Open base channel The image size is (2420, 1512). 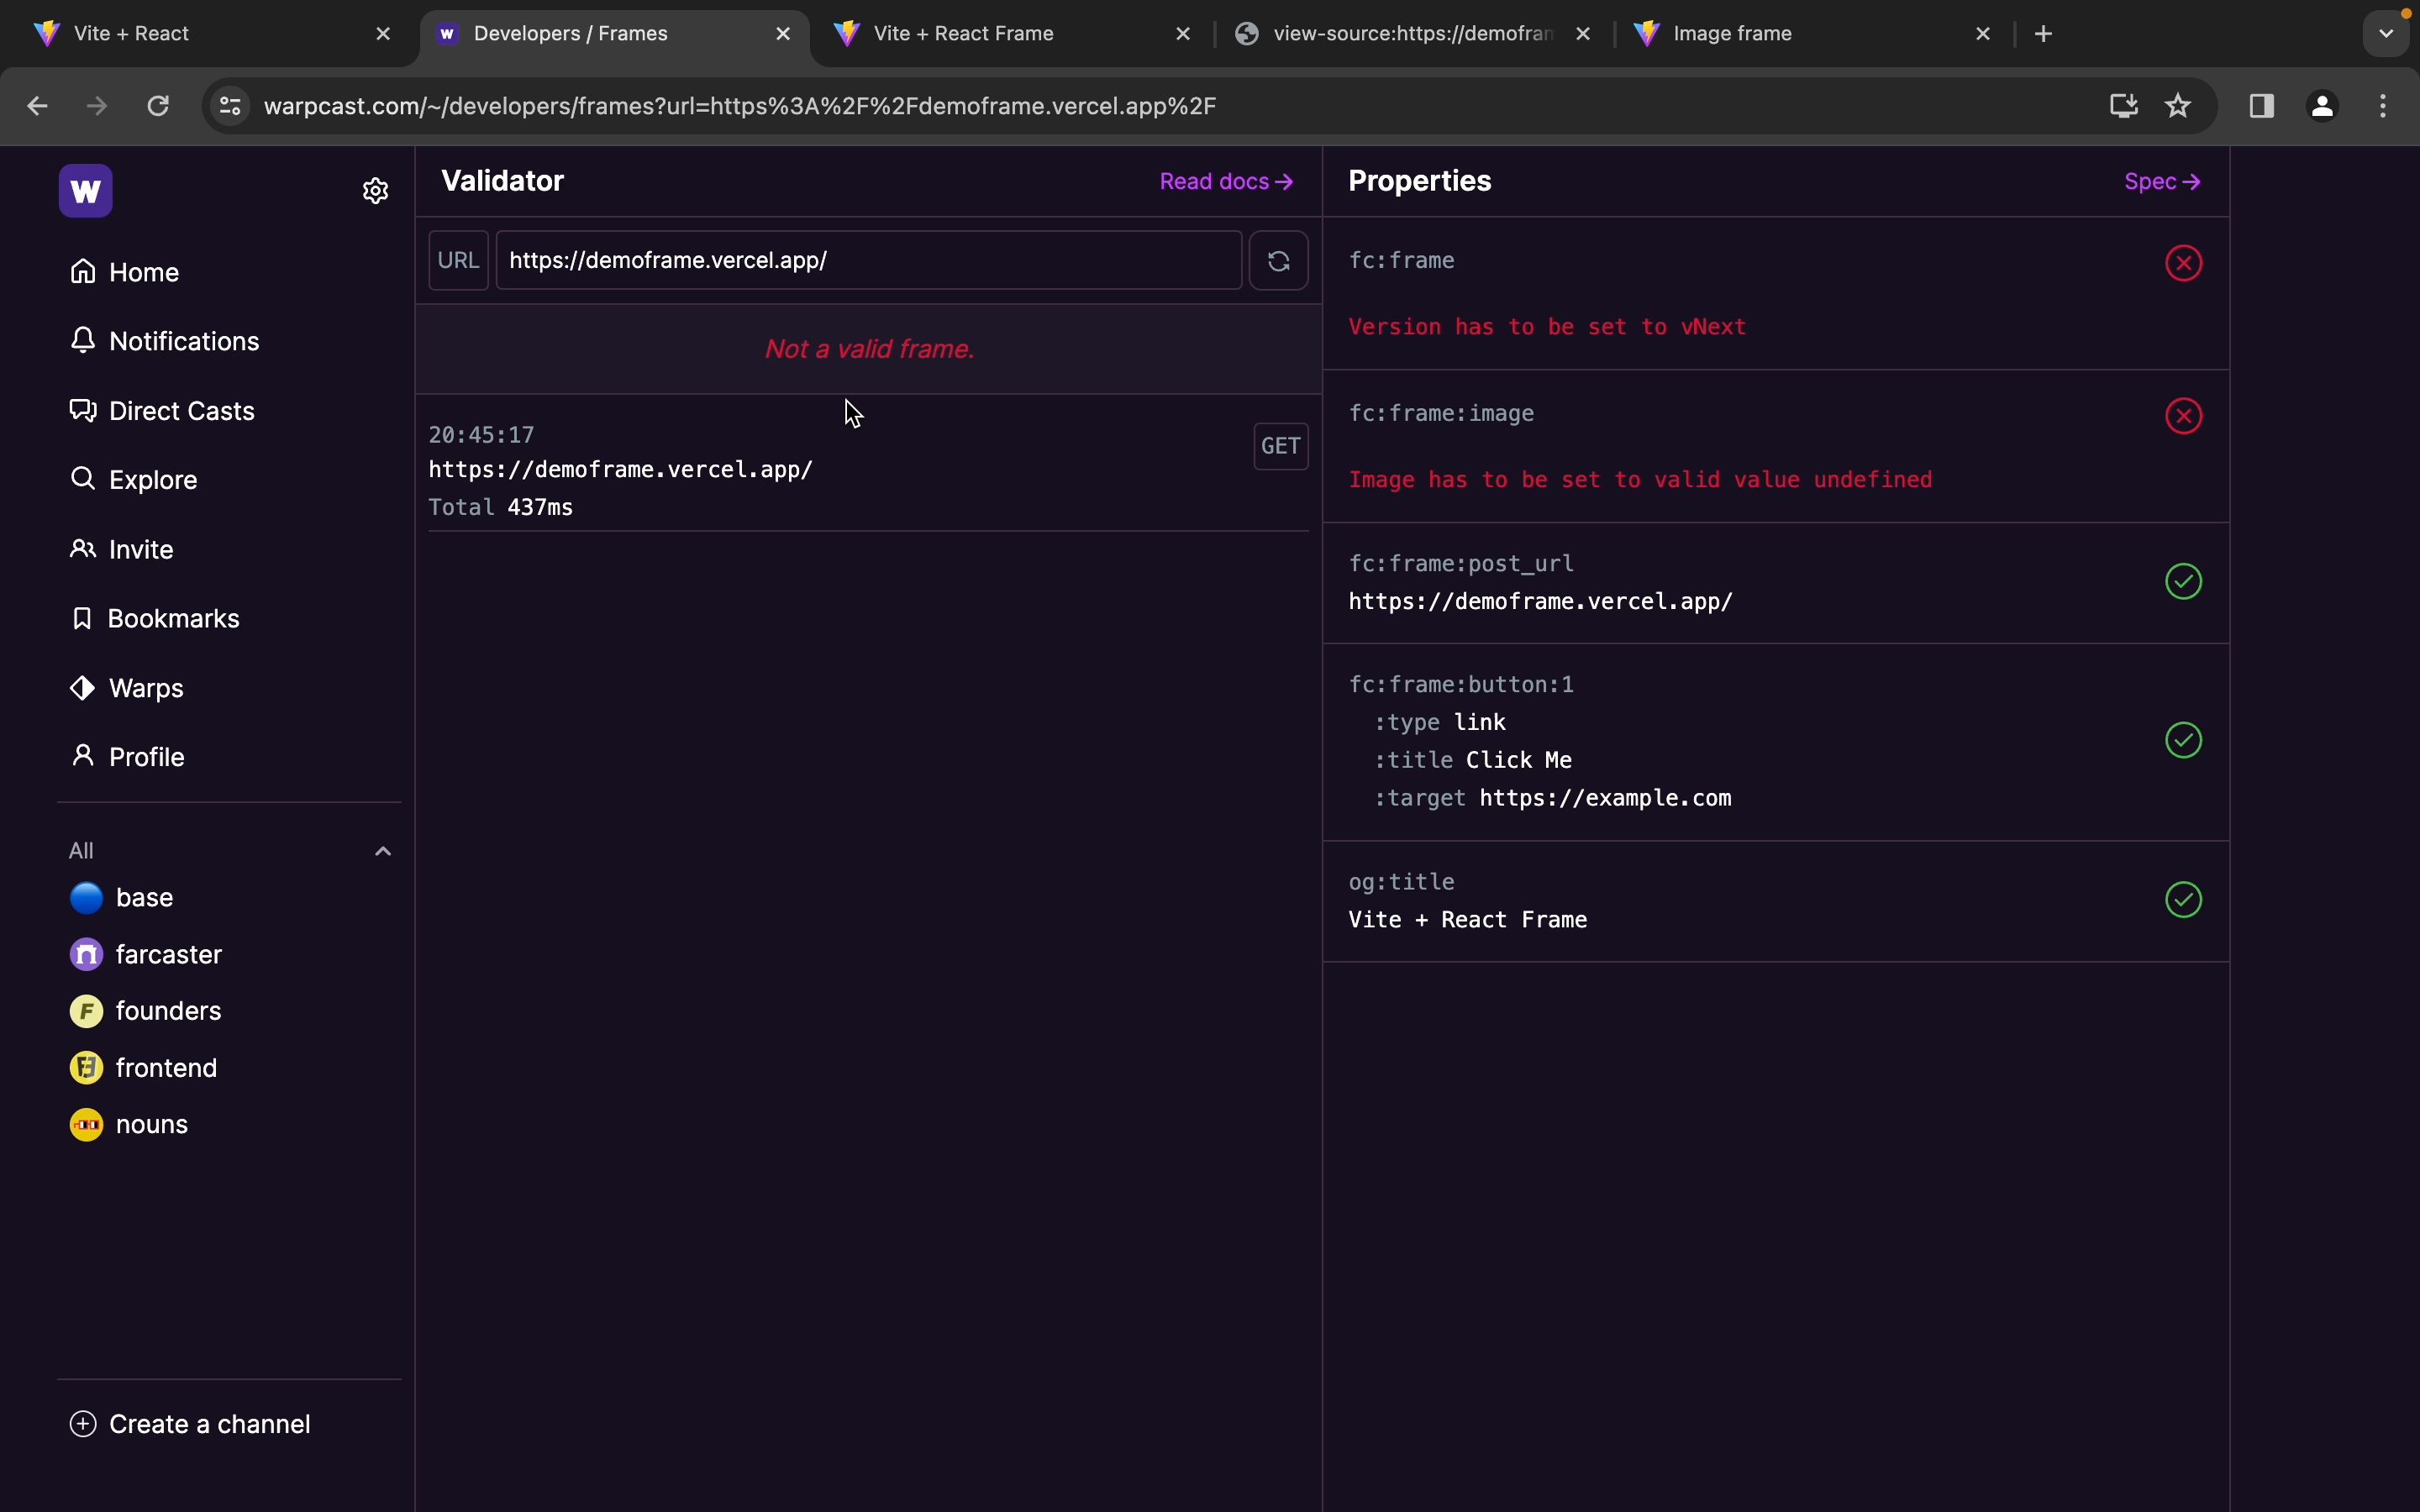coord(122,898)
